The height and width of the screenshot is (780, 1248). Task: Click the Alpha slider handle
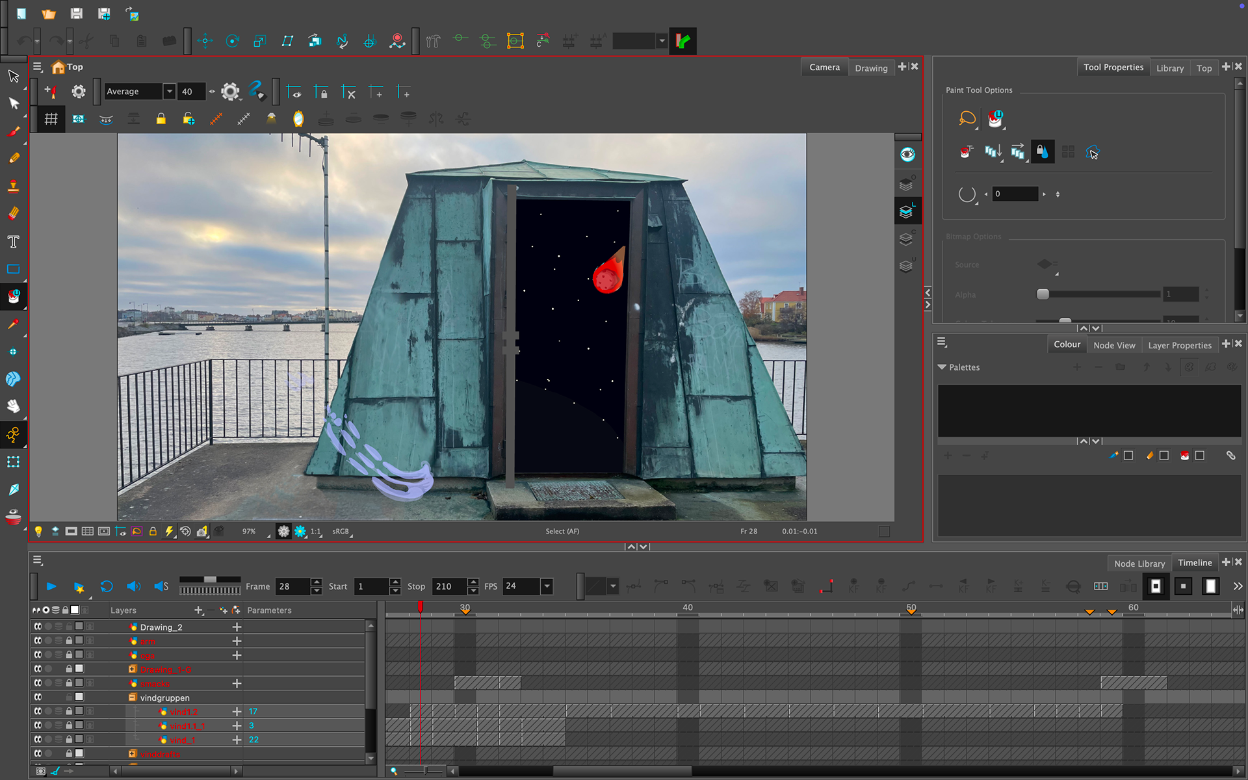click(x=1043, y=294)
